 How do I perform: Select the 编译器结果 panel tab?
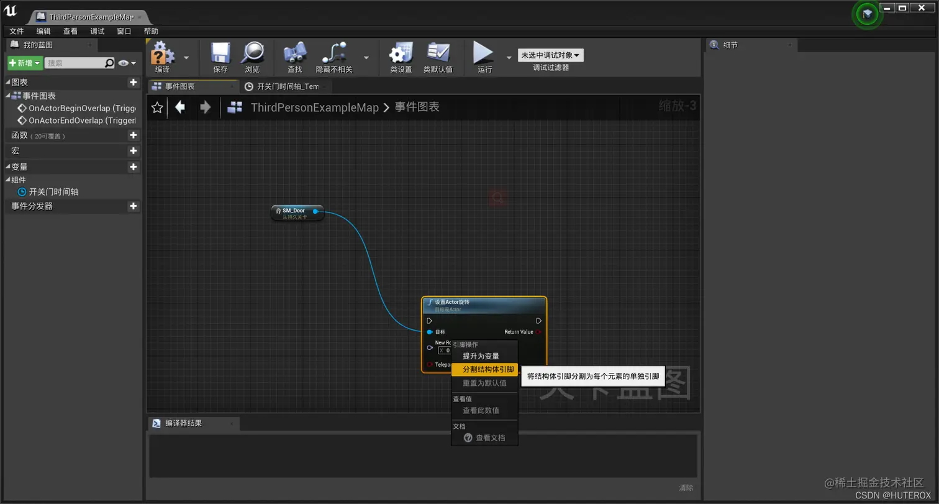(x=193, y=423)
